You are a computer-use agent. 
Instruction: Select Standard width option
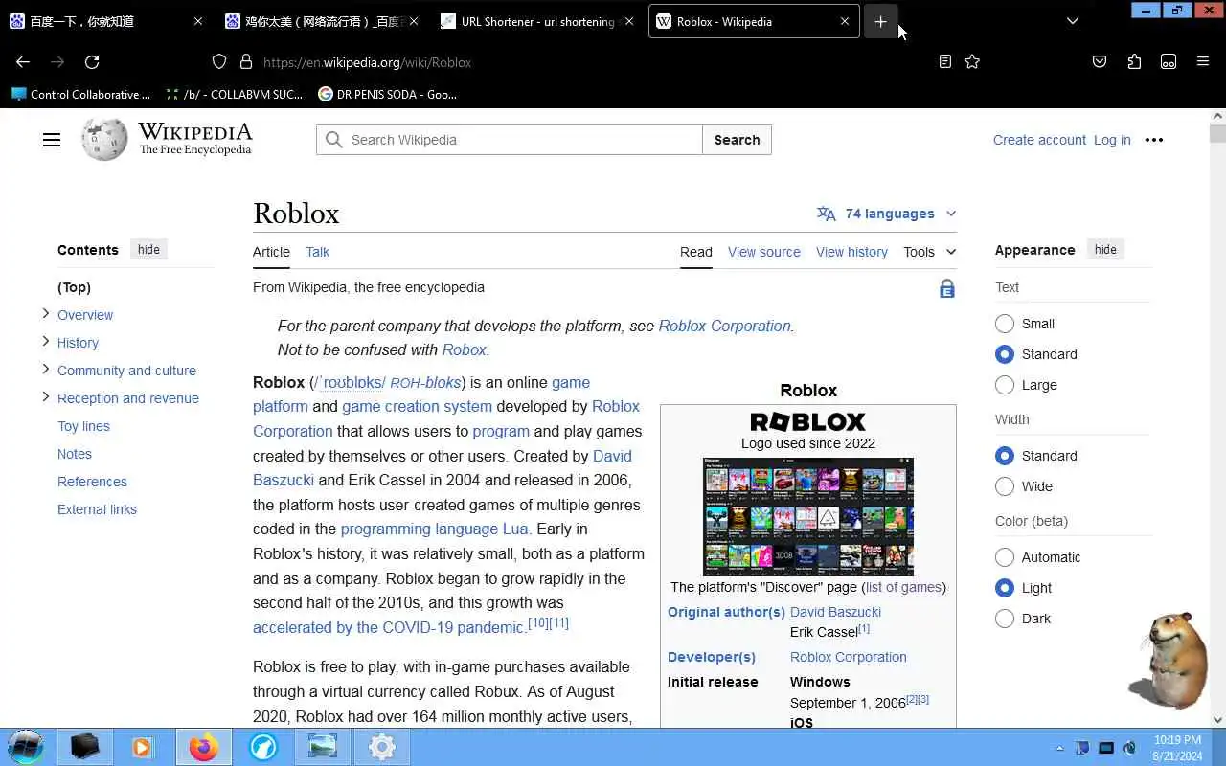pos(1005,456)
